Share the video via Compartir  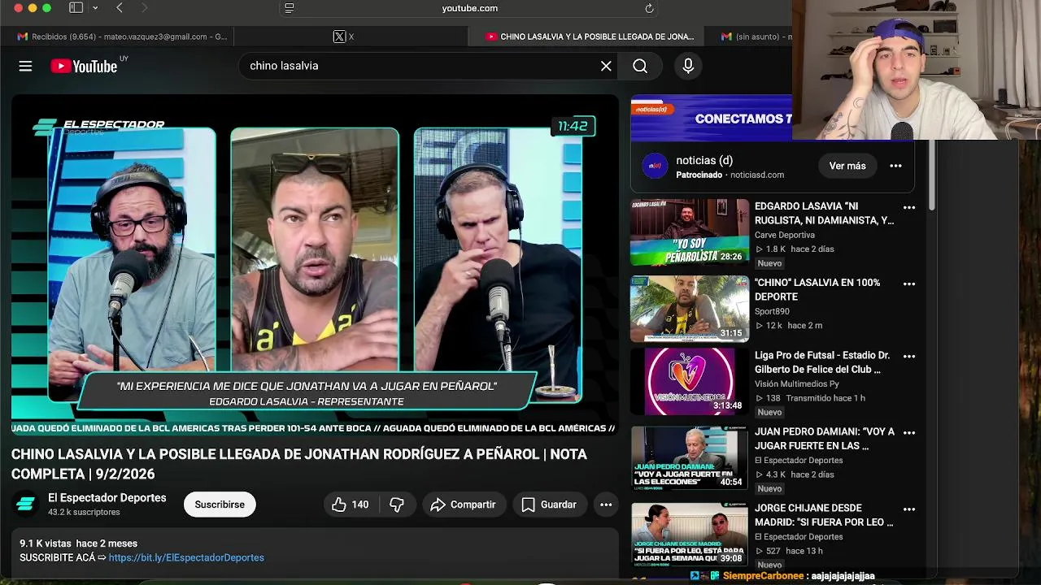coord(463,505)
